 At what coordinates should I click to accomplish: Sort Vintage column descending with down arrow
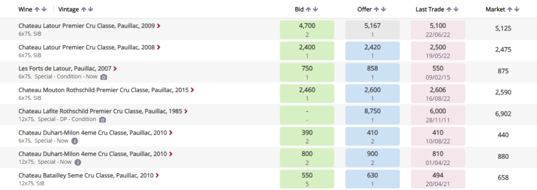pos(90,9)
